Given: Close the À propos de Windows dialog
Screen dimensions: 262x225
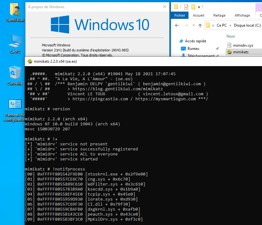Looking at the screenshot, I should click(165, 7).
